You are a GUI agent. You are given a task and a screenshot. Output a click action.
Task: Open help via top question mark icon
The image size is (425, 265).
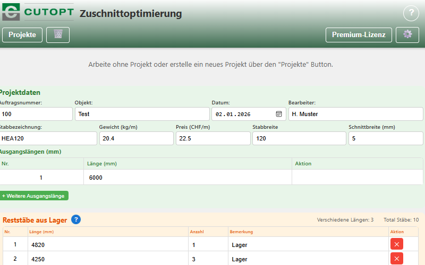(x=411, y=13)
